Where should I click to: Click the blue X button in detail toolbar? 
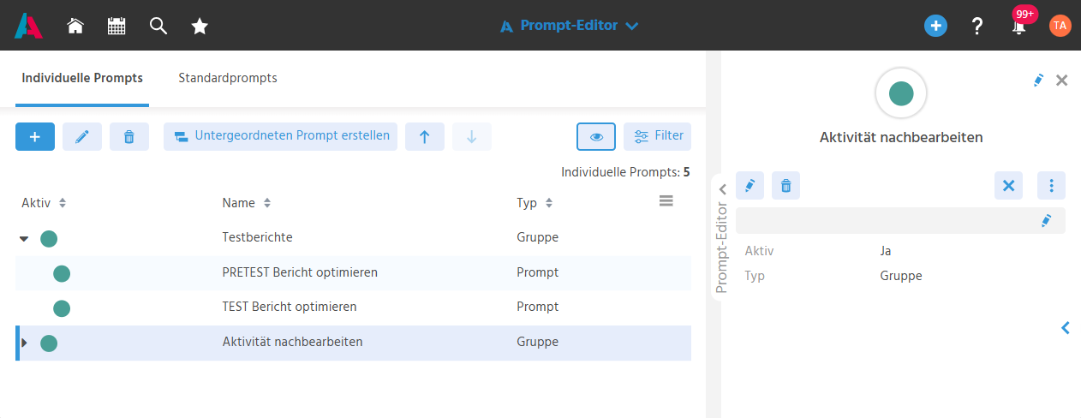coord(1008,186)
